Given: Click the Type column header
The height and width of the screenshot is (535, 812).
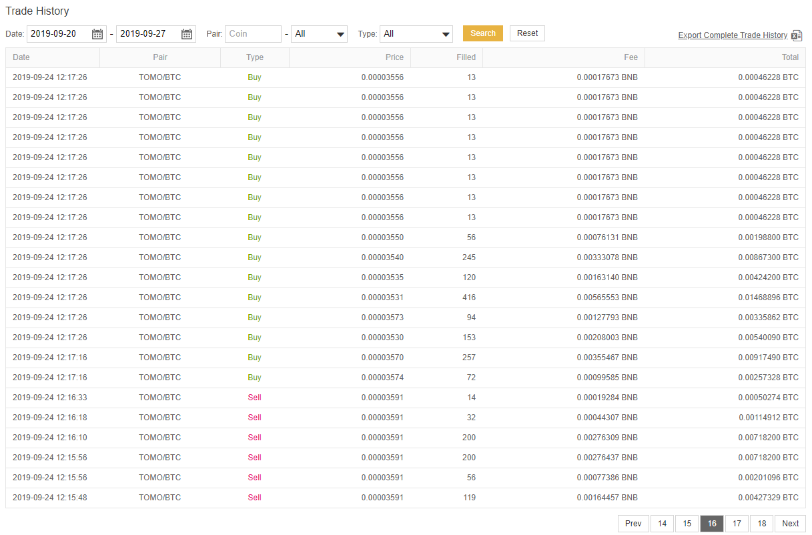Looking at the screenshot, I should (x=255, y=57).
